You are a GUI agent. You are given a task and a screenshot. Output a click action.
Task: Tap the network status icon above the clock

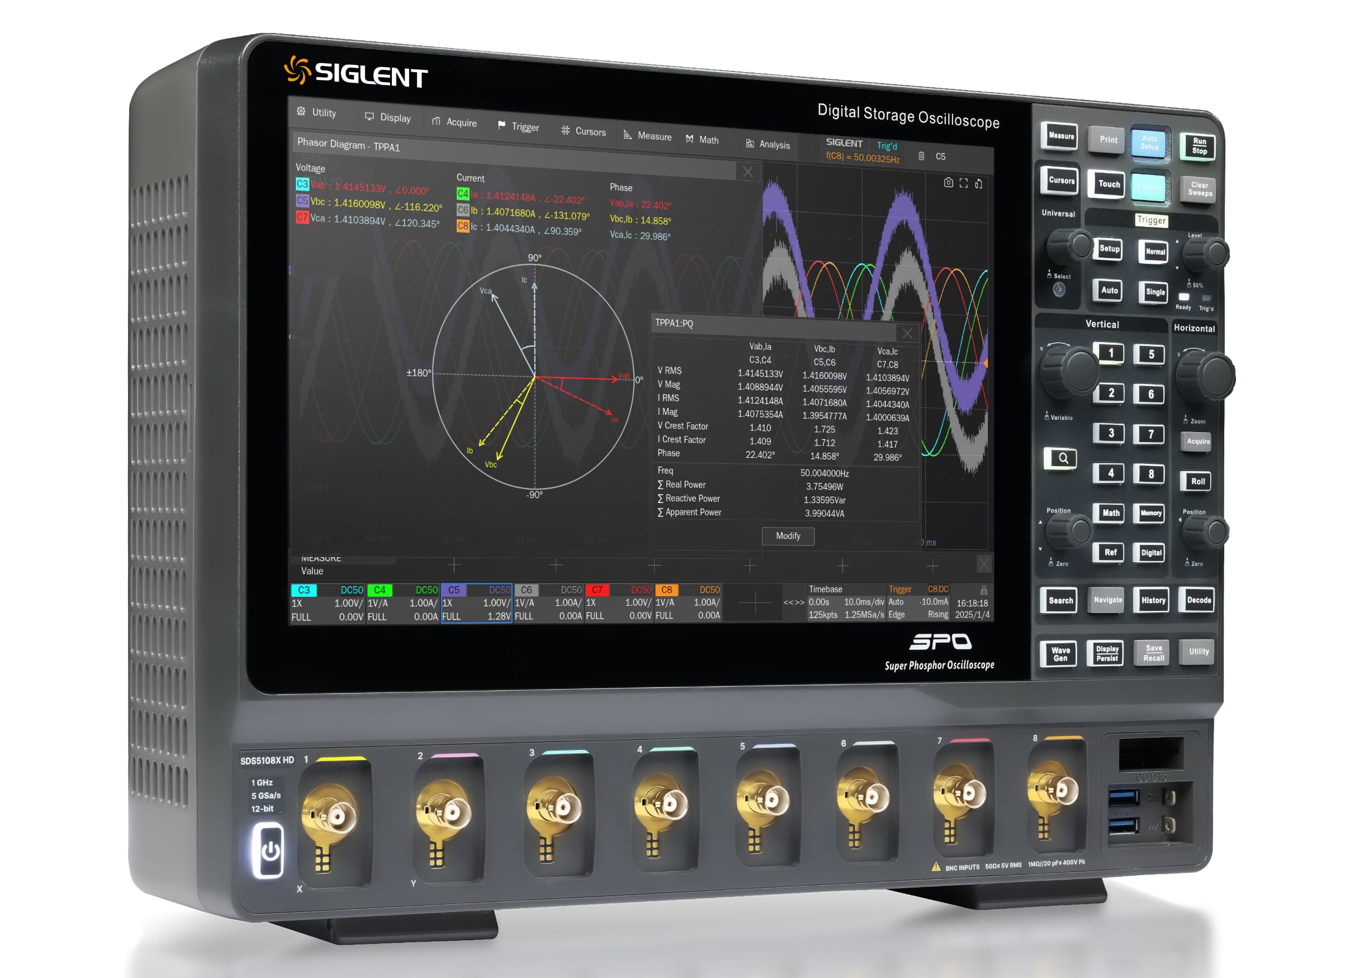click(x=984, y=590)
